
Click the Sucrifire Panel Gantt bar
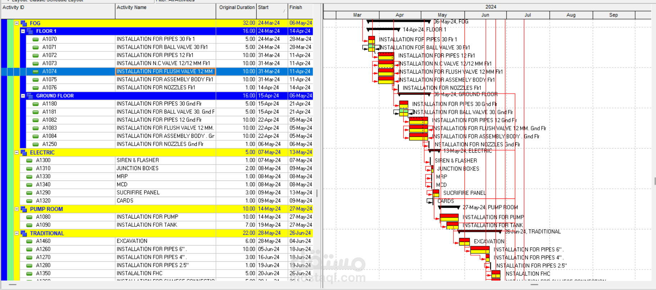(436, 193)
